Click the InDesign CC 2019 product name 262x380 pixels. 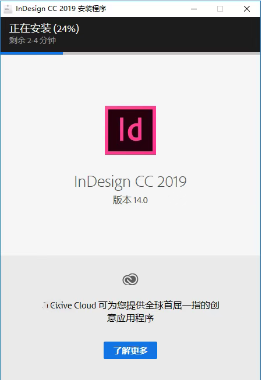tap(130, 182)
